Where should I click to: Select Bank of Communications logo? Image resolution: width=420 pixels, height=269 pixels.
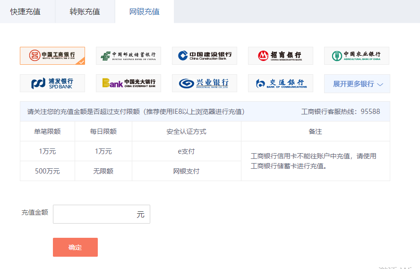click(x=280, y=83)
